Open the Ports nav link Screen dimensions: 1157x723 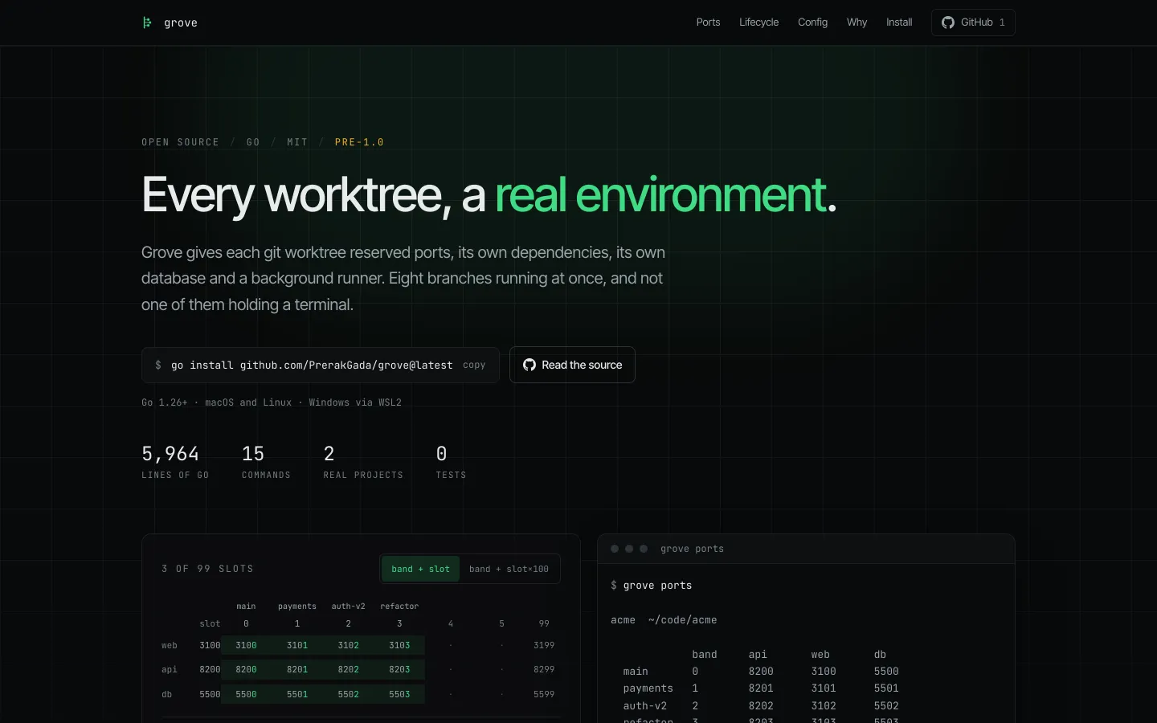[708, 22]
